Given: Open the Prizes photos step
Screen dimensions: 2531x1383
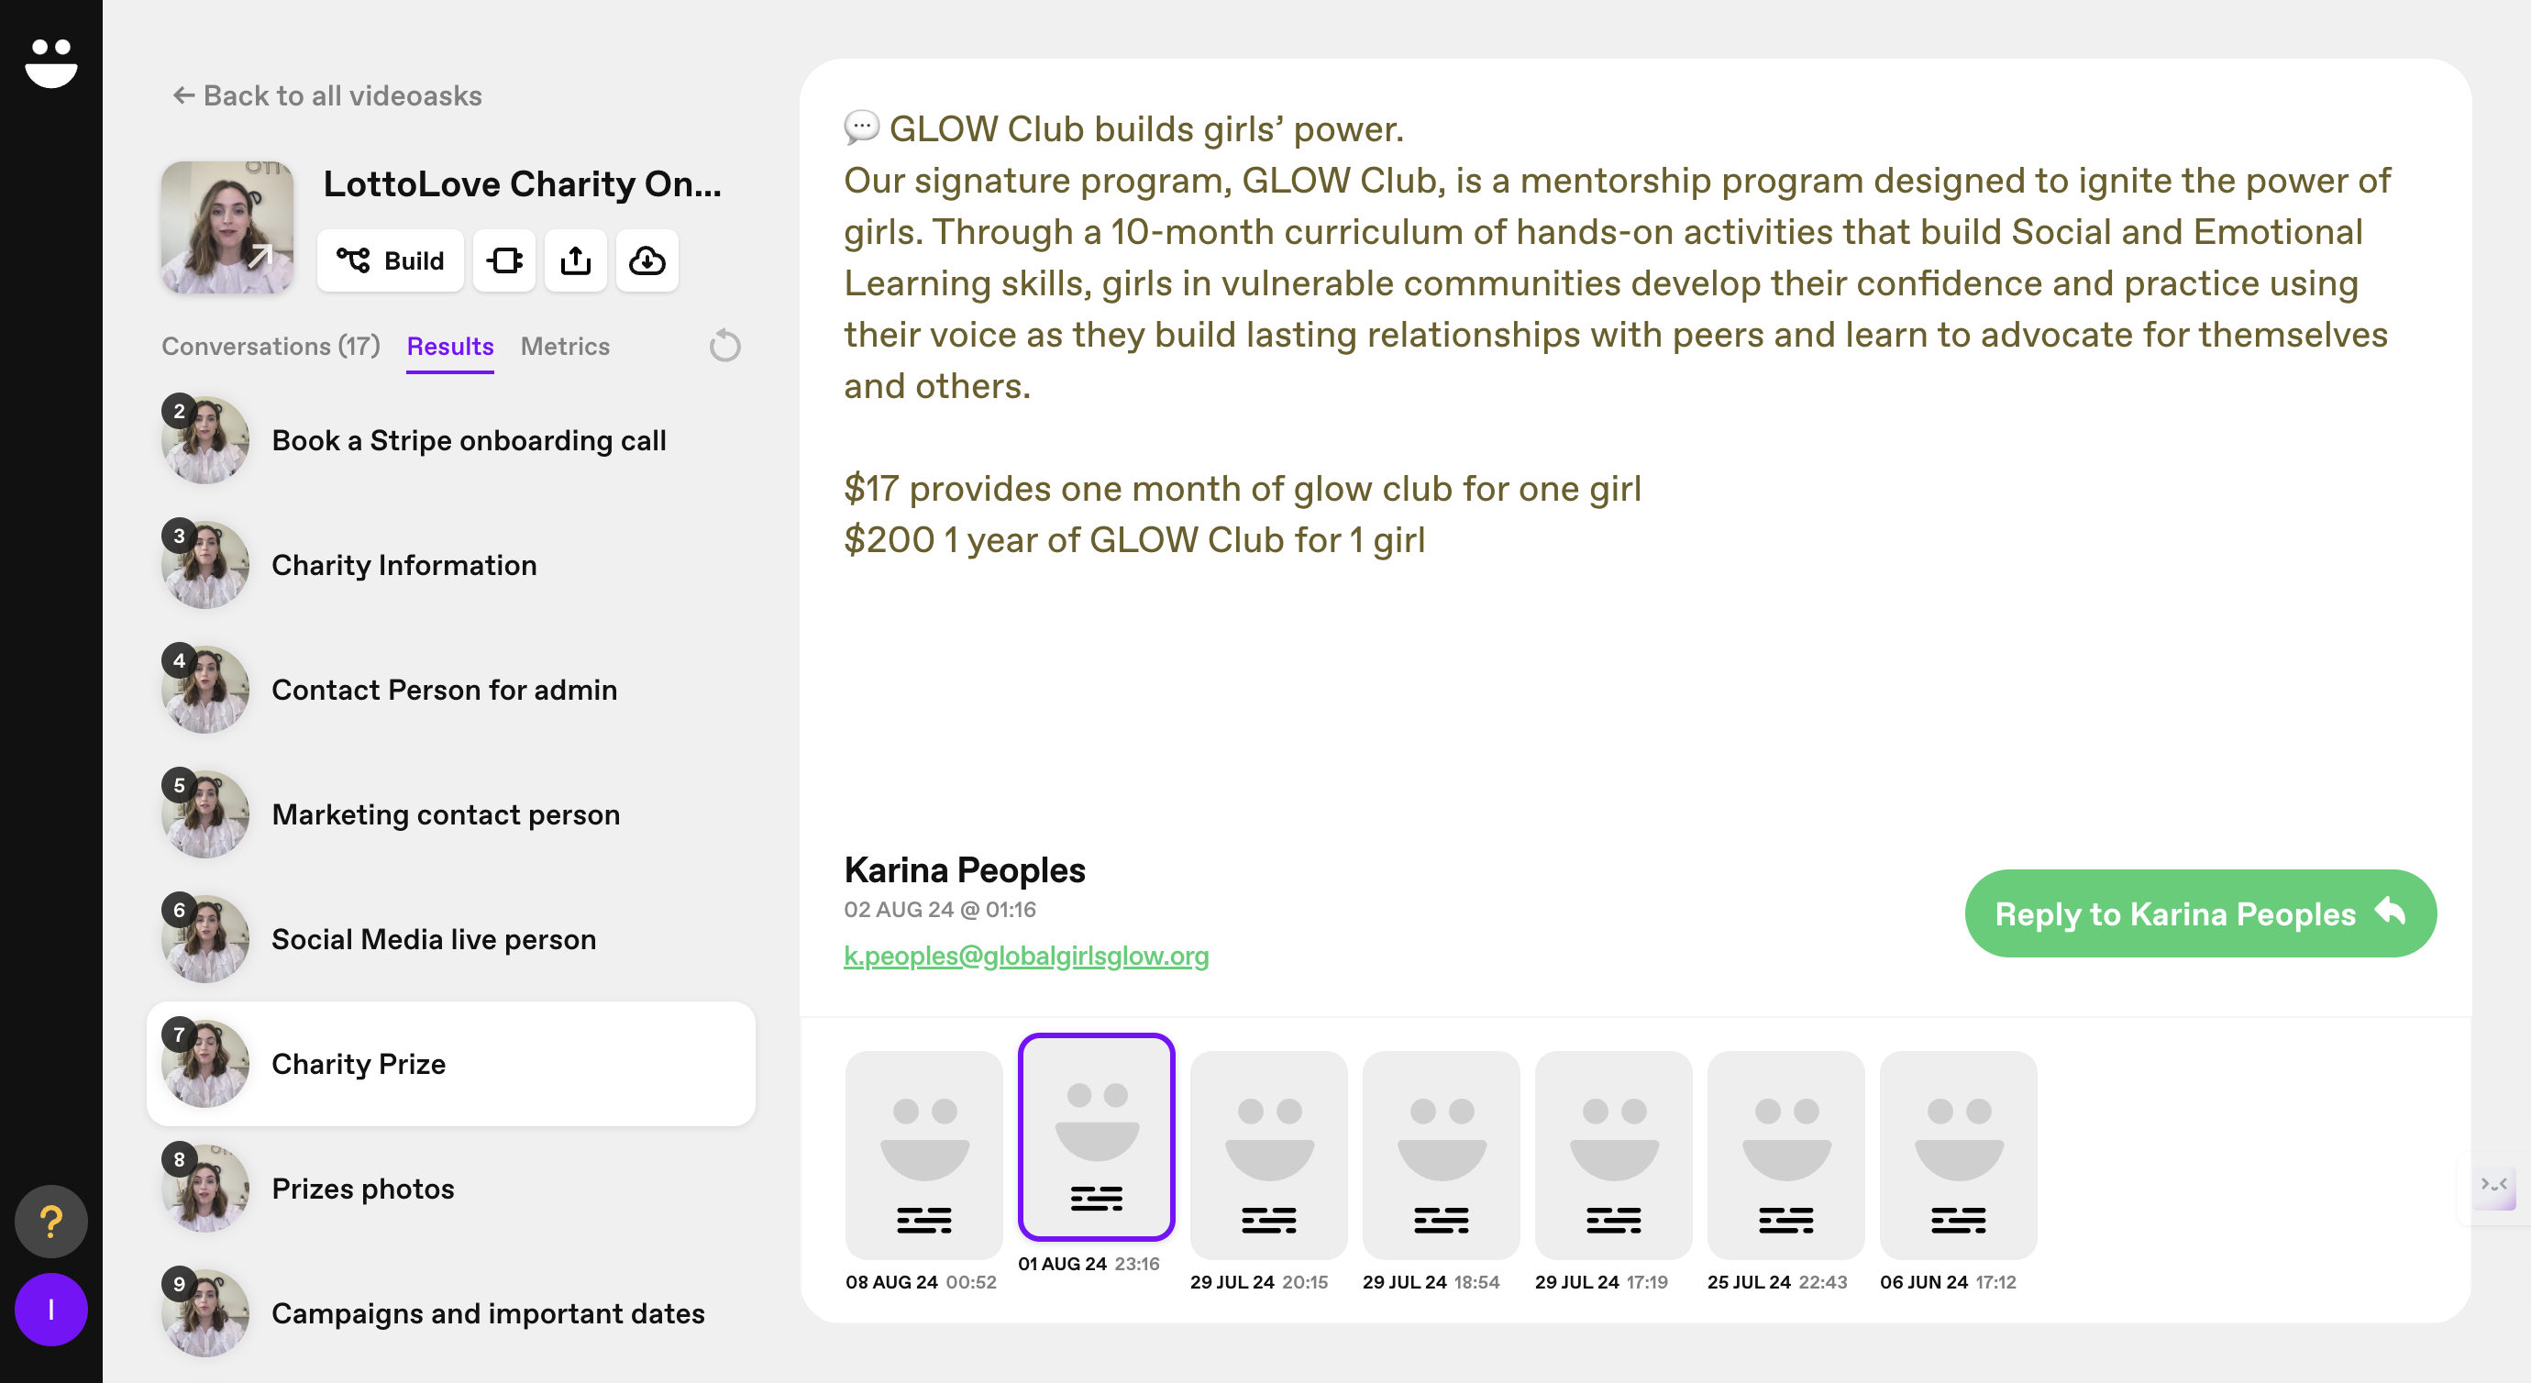Looking at the screenshot, I should click(x=362, y=1189).
